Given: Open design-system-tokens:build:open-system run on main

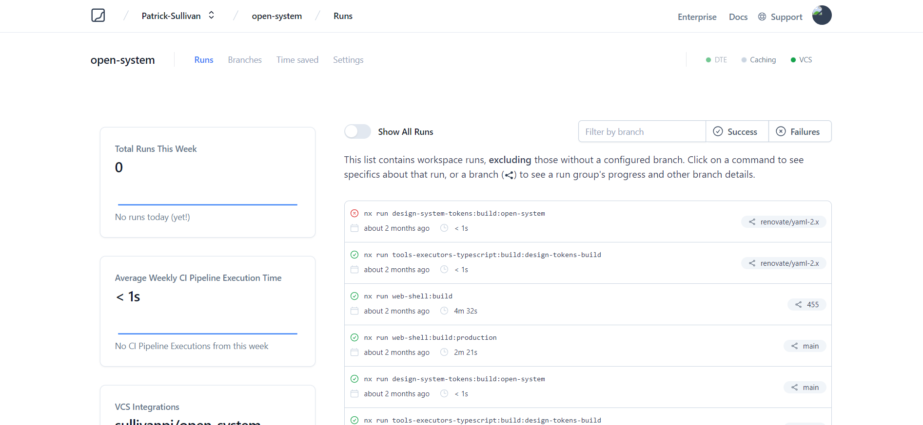Looking at the screenshot, I should tap(454, 379).
